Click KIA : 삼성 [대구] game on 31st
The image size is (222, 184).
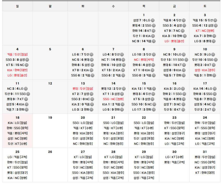tap(205, 168)
